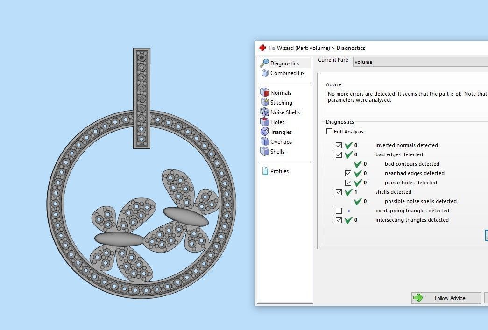
Task: Click the Normals cube icon
Action: 264,92
